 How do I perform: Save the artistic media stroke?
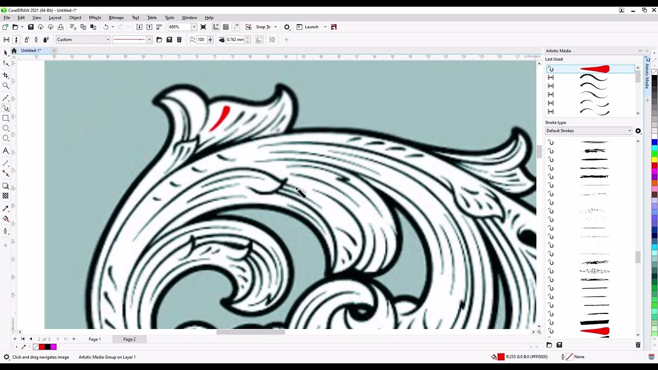coord(169,40)
